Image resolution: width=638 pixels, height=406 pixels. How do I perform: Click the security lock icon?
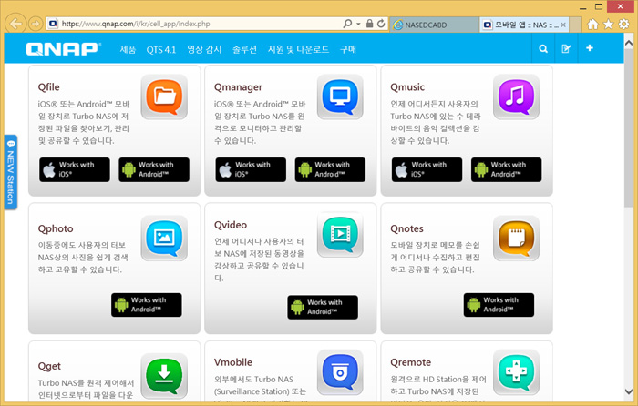pyautogui.click(x=369, y=24)
